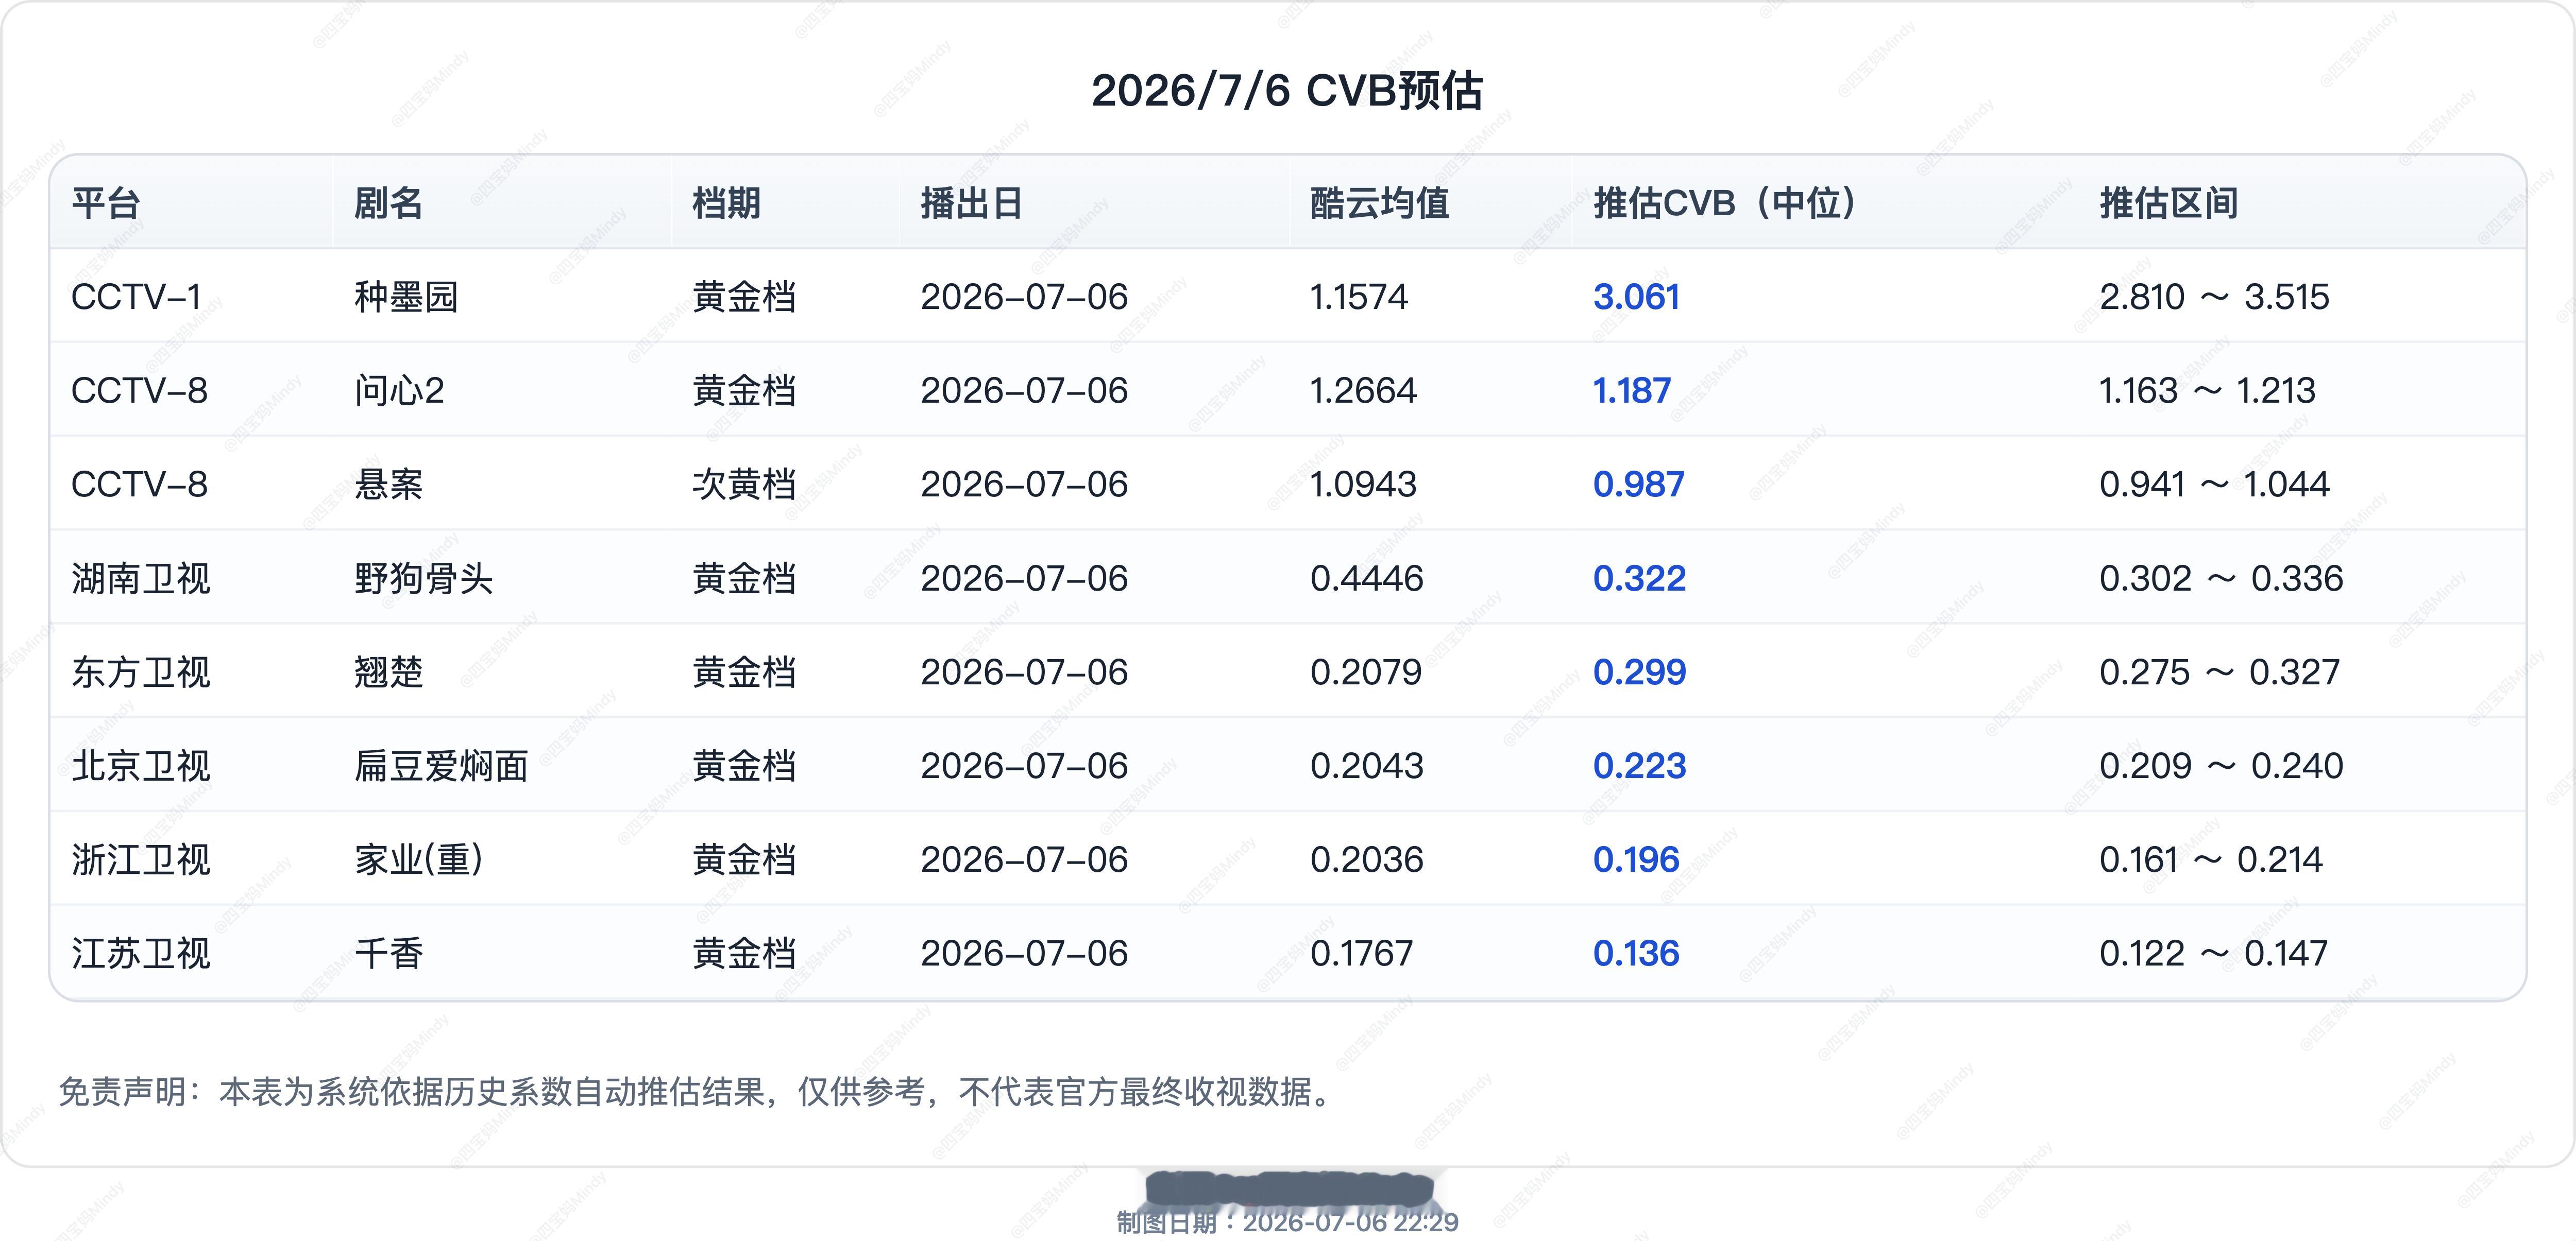2576x1241 pixels.
Task: Click the range '0.122 ~ 0.147'
Action: point(2213,954)
